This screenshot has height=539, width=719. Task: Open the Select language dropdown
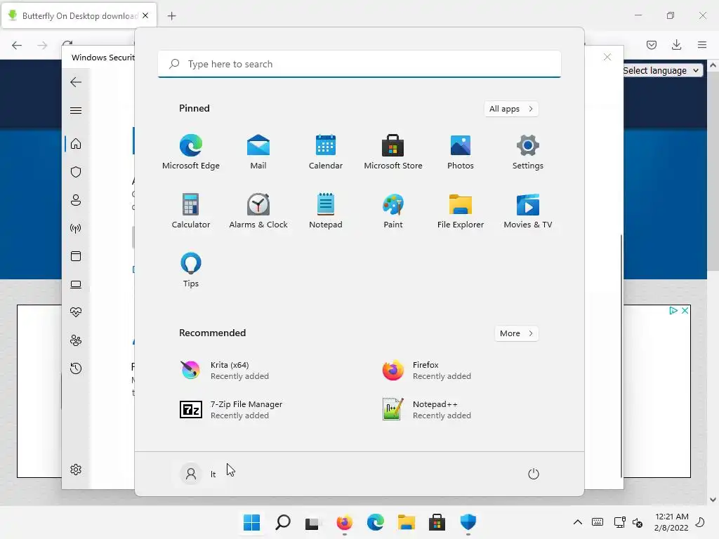pyautogui.click(x=662, y=71)
